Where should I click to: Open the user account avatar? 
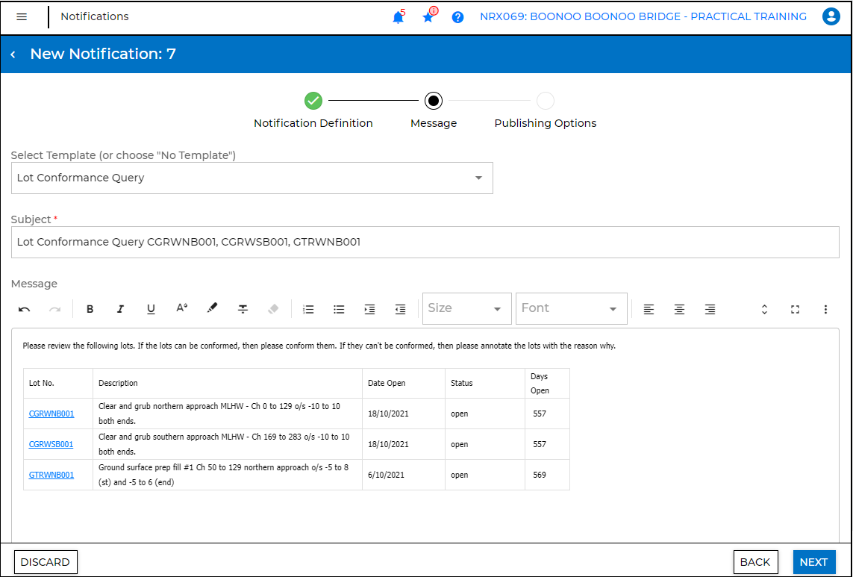831,17
